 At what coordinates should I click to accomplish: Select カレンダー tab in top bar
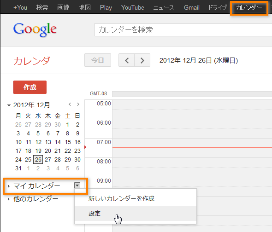pos(249,7)
